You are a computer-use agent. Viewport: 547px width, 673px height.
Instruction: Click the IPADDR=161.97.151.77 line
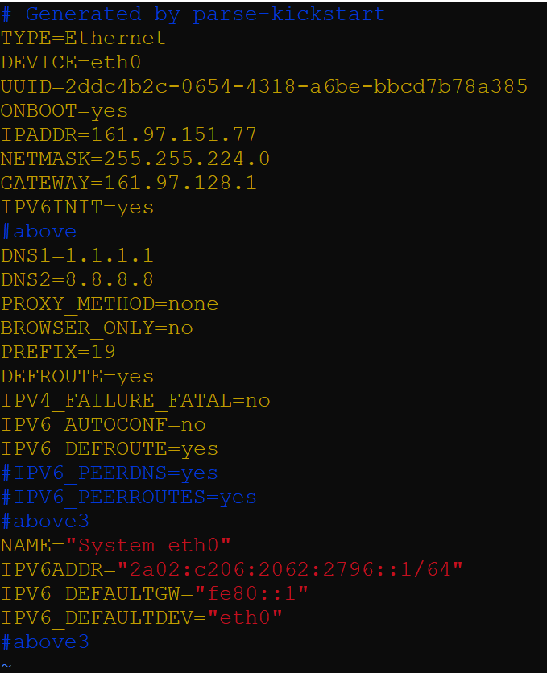pyautogui.click(x=129, y=135)
